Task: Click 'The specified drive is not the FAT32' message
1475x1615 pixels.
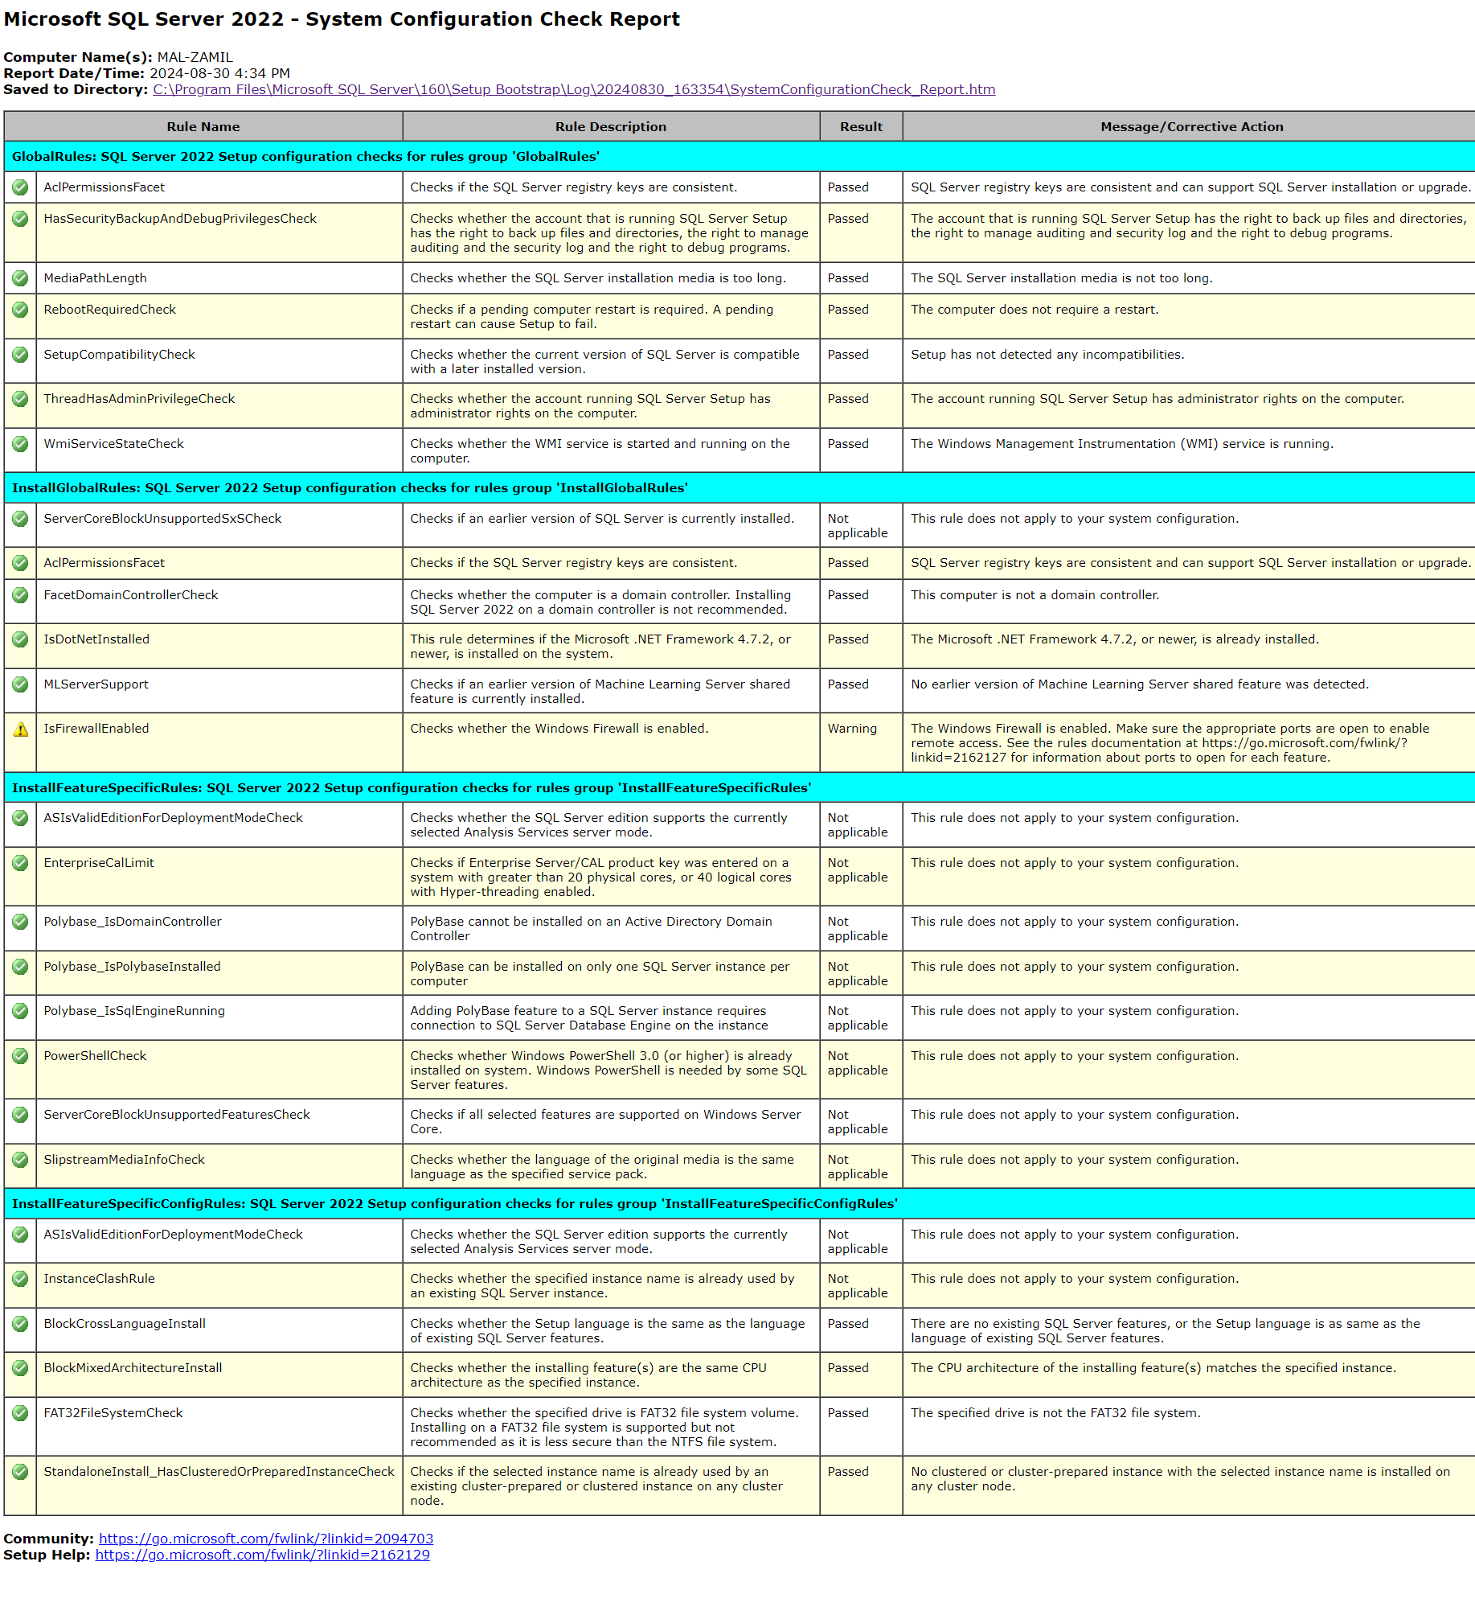Action: [x=1055, y=1413]
